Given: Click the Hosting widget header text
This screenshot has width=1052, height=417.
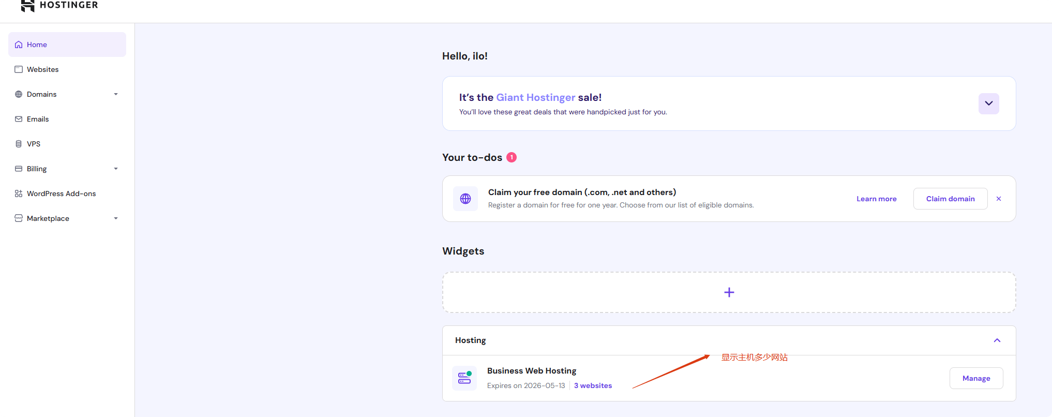Looking at the screenshot, I should pos(471,340).
